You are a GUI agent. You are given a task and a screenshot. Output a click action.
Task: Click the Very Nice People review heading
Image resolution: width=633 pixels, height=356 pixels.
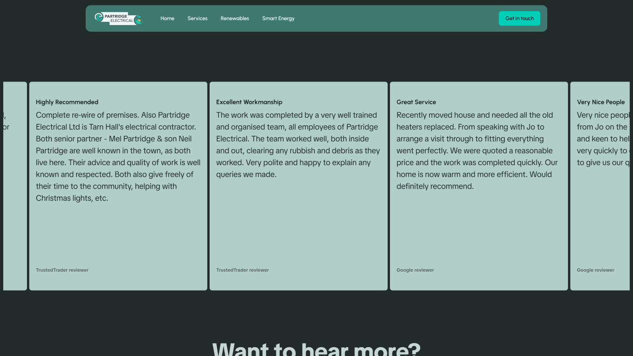[x=601, y=102]
